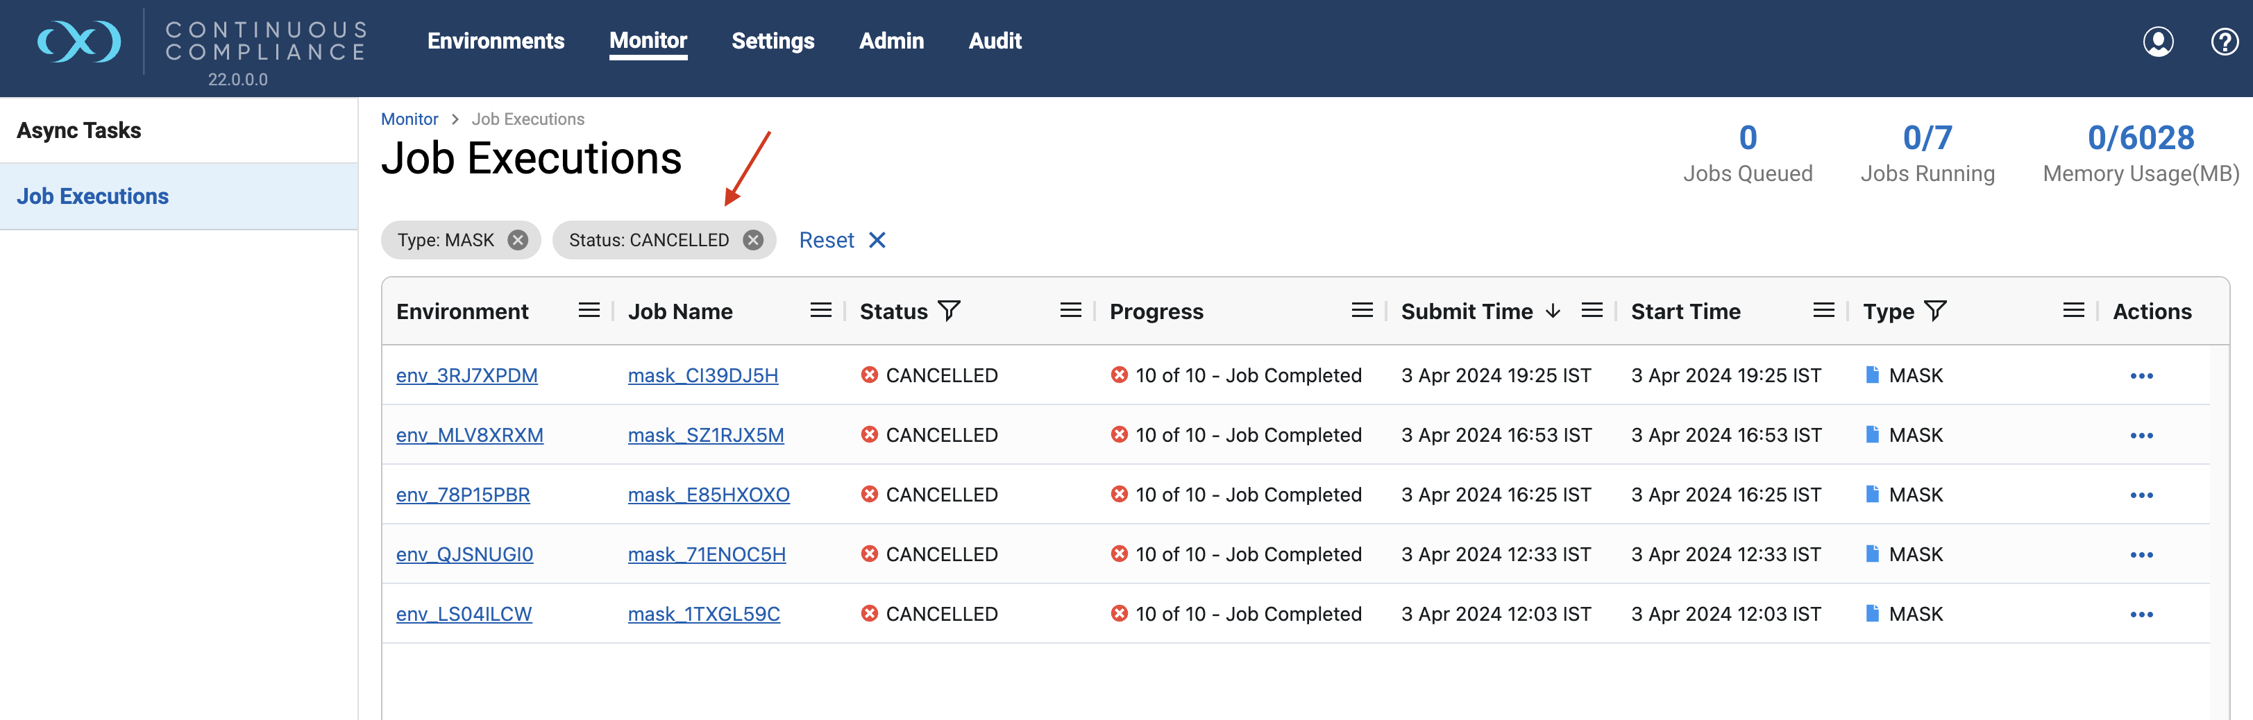The width and height of the screenshot is (2253, 720).
Task: Open actions menu for mask_E85HXOXO row
Action: pos(2142,495)
